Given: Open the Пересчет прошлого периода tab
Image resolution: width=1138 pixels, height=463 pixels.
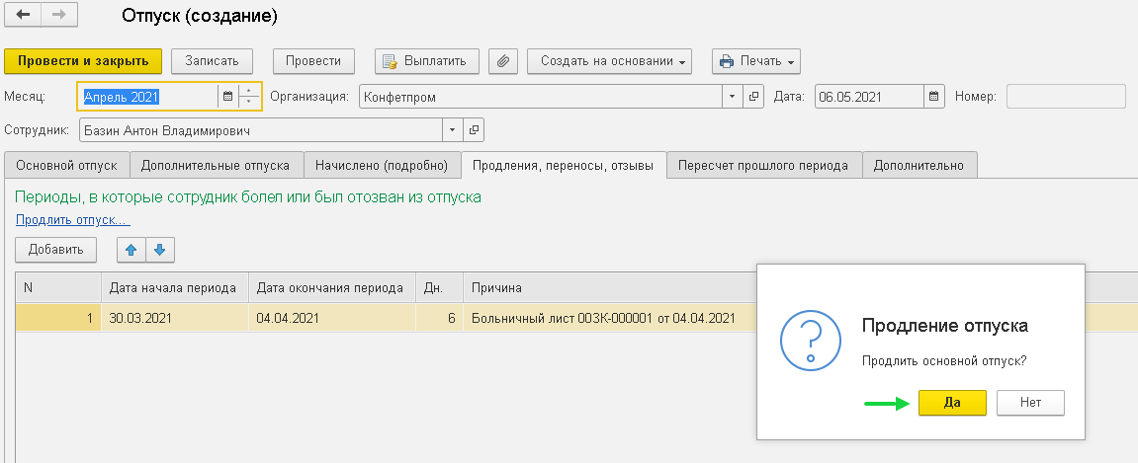Looking at the screenshot, I should [x=762, y=166].
